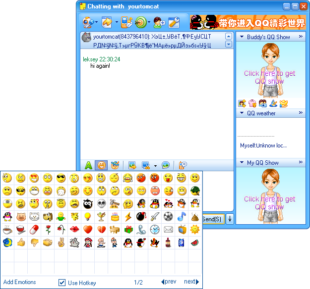
Task: Click the Add Emotions link
Action: (19, 282)
